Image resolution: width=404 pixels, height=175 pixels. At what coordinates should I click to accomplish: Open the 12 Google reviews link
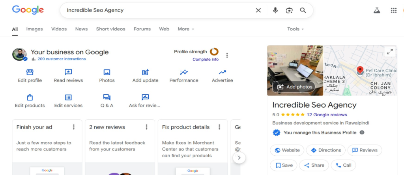pyautogui.click(x=327, y=115)
